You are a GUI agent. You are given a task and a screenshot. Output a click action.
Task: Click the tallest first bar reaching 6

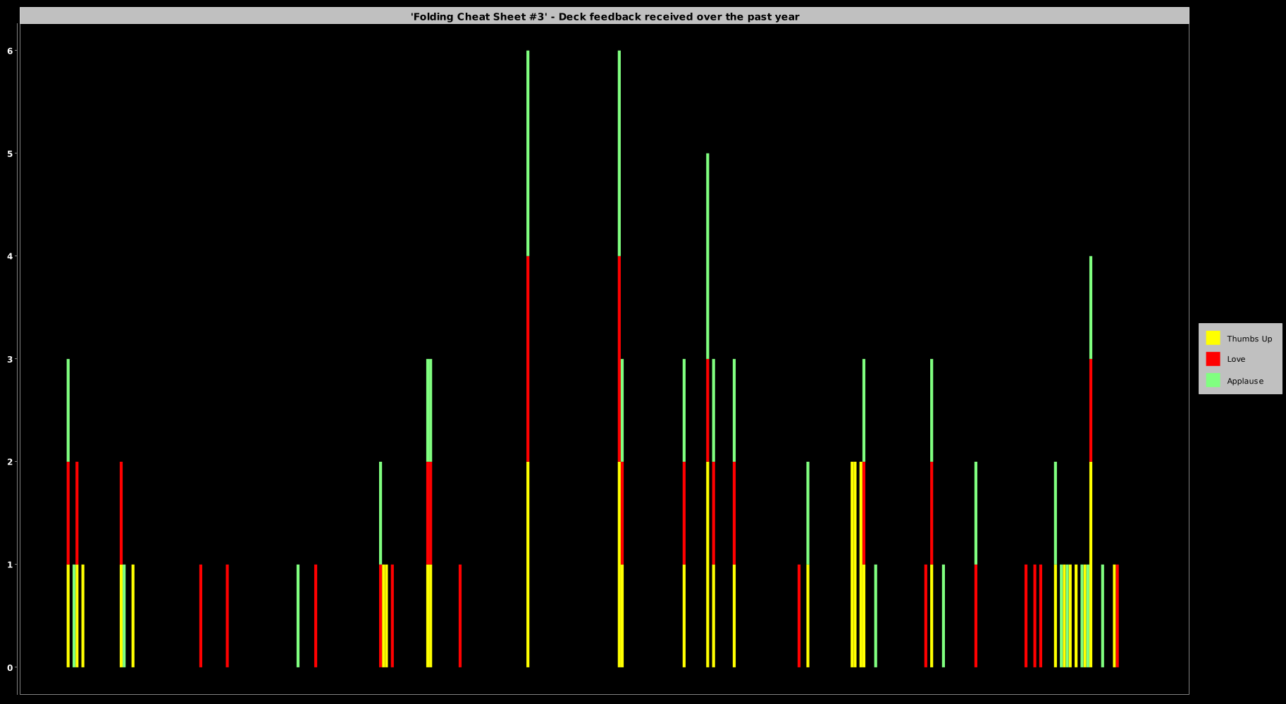point(528,359)
